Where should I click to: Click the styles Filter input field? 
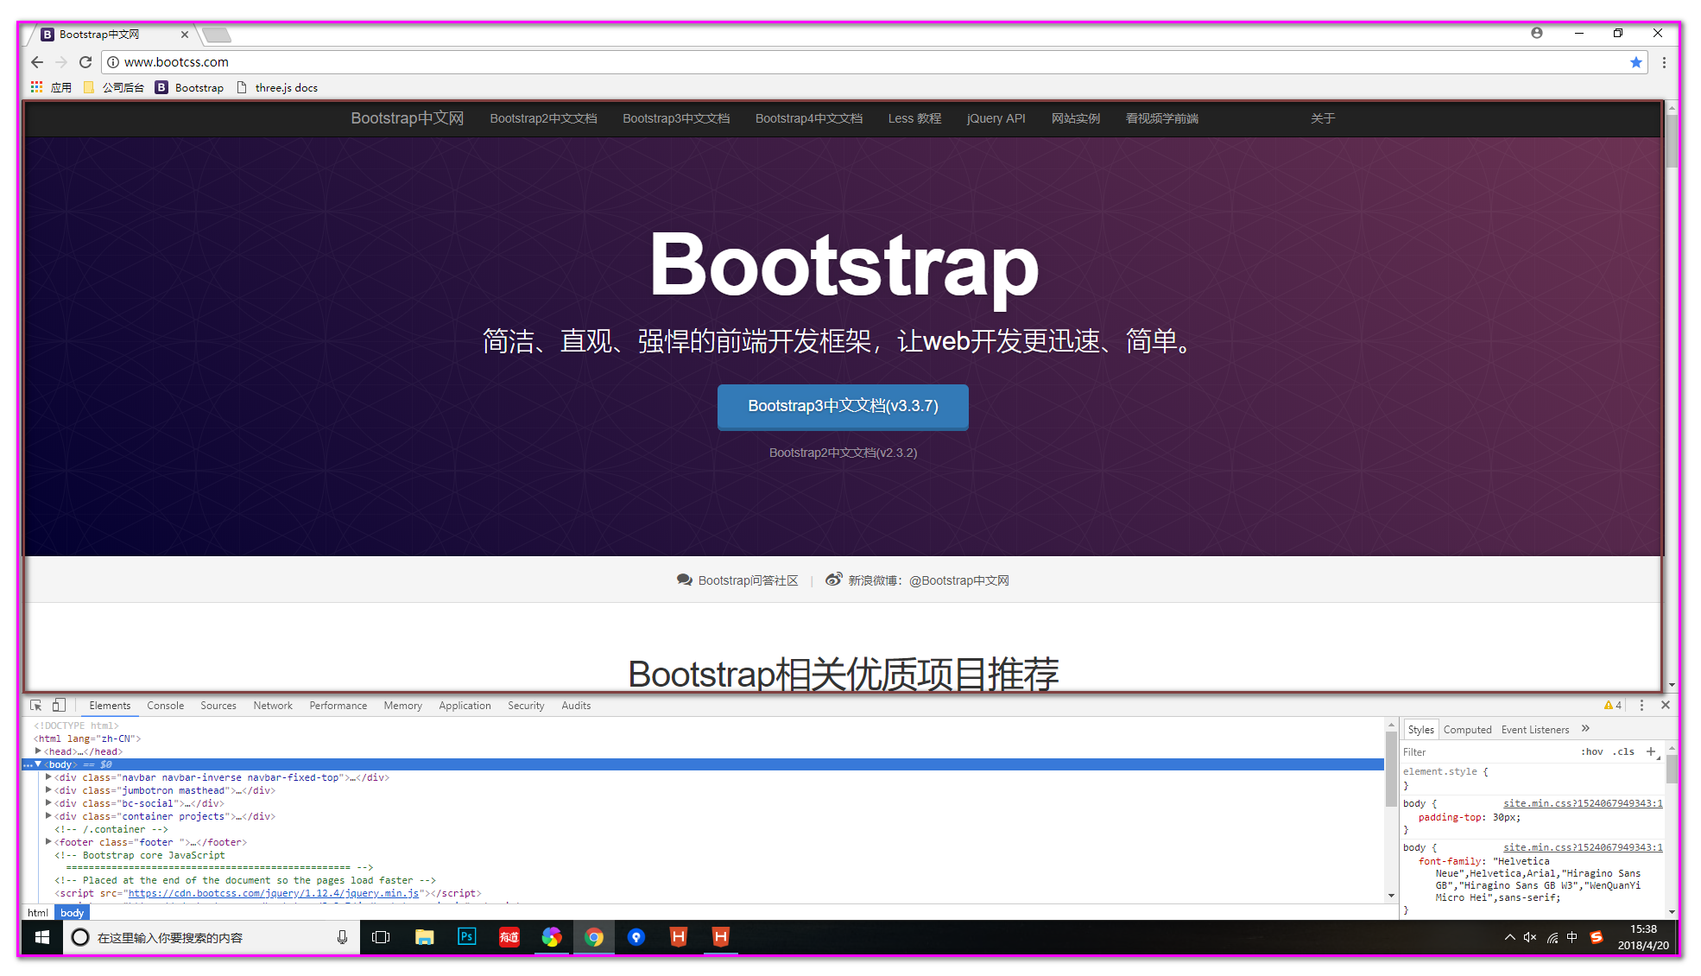click(1485, 752)
